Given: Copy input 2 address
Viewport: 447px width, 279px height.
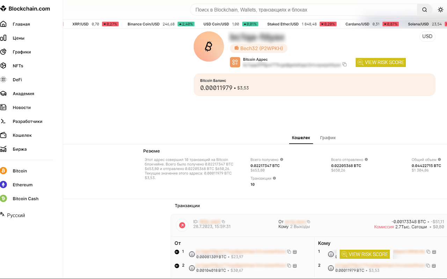Looking at the screenshot, I should [289, 266].
